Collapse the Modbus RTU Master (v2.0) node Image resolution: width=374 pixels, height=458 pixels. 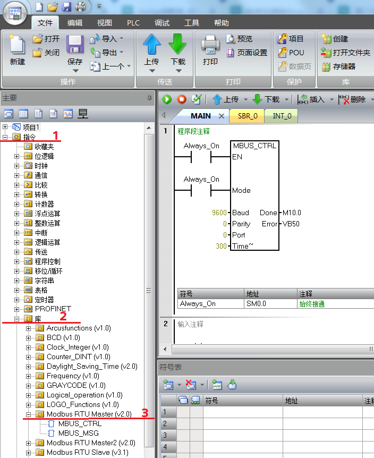pyautogui.click(x=28, y=414)
